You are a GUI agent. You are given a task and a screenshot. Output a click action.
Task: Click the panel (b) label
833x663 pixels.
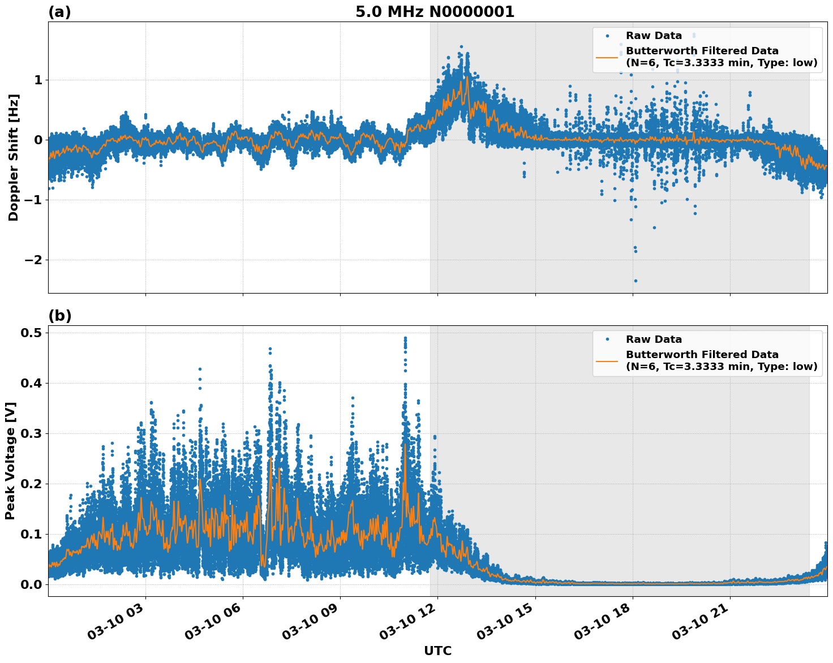(x=61, y=316)
